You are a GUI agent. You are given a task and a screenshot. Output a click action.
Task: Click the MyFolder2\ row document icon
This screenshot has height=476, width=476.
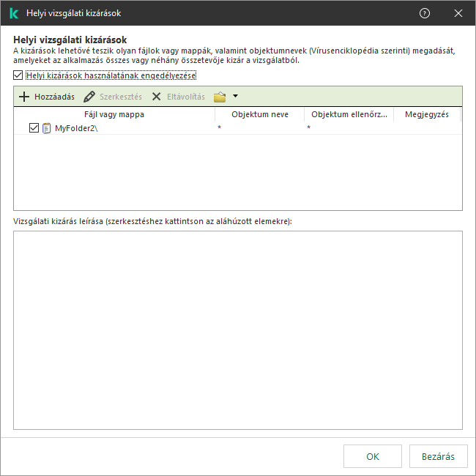click(46, 128)
